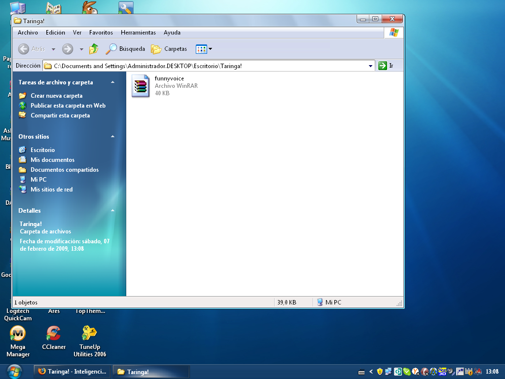
Task: Open Documentos compartidos link
Action: click(x=65, y=170)
